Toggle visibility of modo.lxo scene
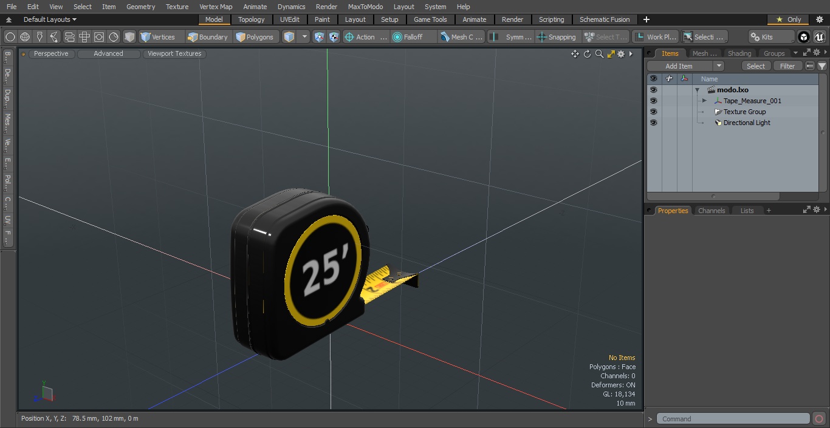Screen dimensions: 830x428 (653, 90)
